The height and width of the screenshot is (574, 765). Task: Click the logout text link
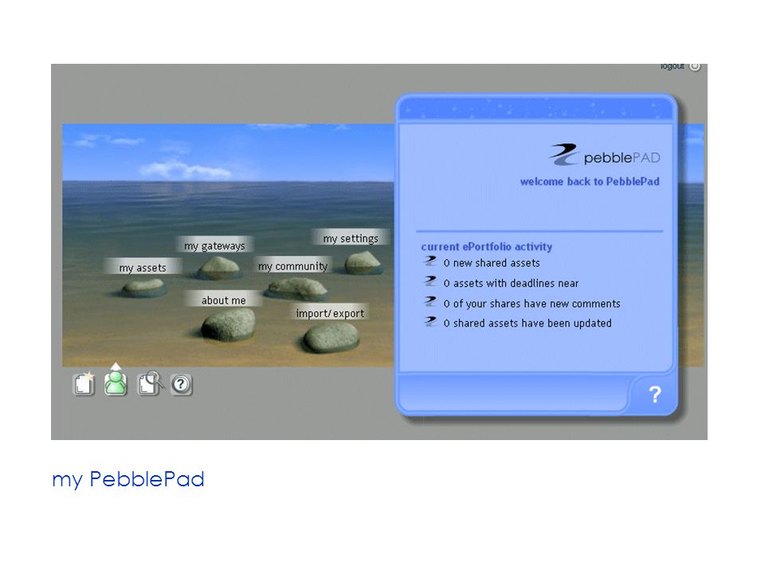coord(673,66)
